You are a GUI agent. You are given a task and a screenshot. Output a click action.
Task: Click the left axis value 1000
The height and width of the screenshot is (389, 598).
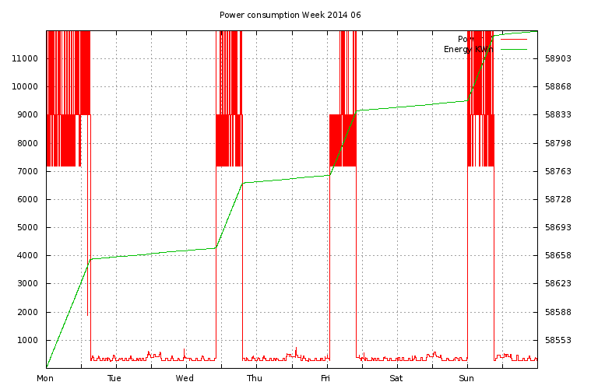point(27,340)
